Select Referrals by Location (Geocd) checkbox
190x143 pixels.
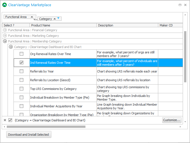(x=21, y=80)
